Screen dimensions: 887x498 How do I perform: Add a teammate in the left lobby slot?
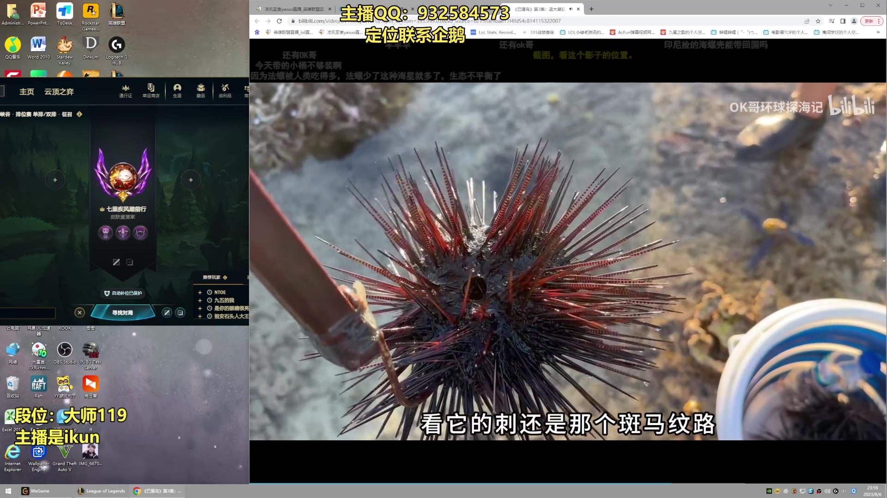[55, 180]
